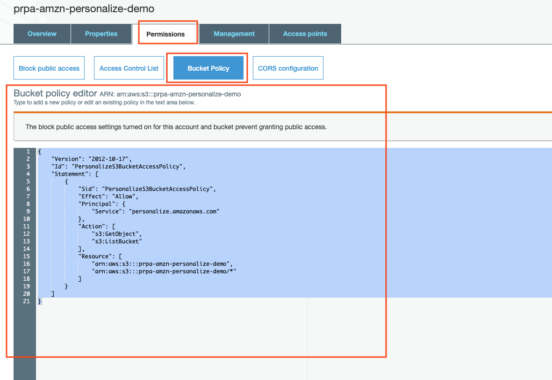Click the "s3:ListBucket" action line

coord(117,241)
